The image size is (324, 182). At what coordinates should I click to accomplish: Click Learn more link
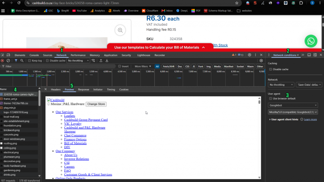tap(310, 120)
